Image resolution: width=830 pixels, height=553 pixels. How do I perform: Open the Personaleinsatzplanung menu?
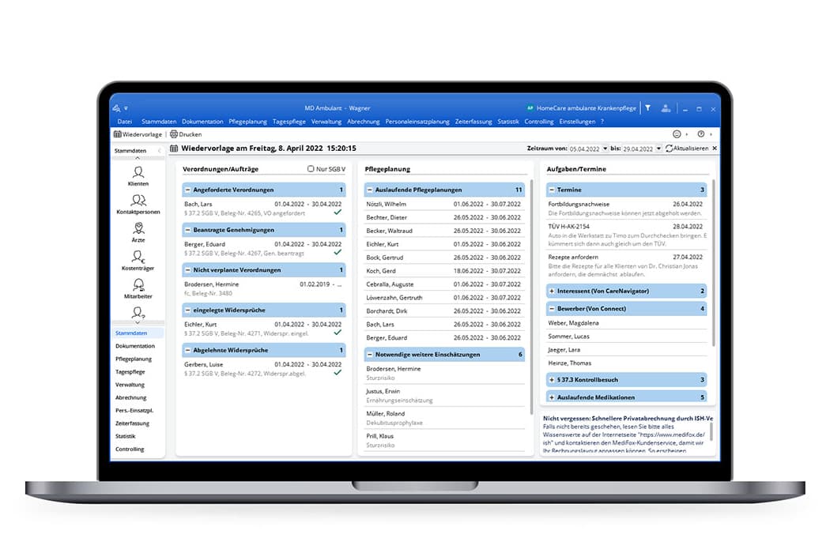tap(417, 122)
